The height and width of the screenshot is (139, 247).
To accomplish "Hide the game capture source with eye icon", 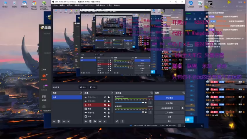I will click(105, 113).
